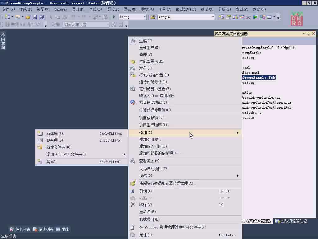Click the Open File folder icon
318x239 pixels.
[x=28, y=17]
